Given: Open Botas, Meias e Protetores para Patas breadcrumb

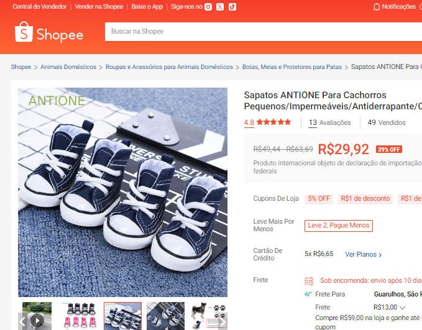Looking at the screenshot, I should pos(292,67).
